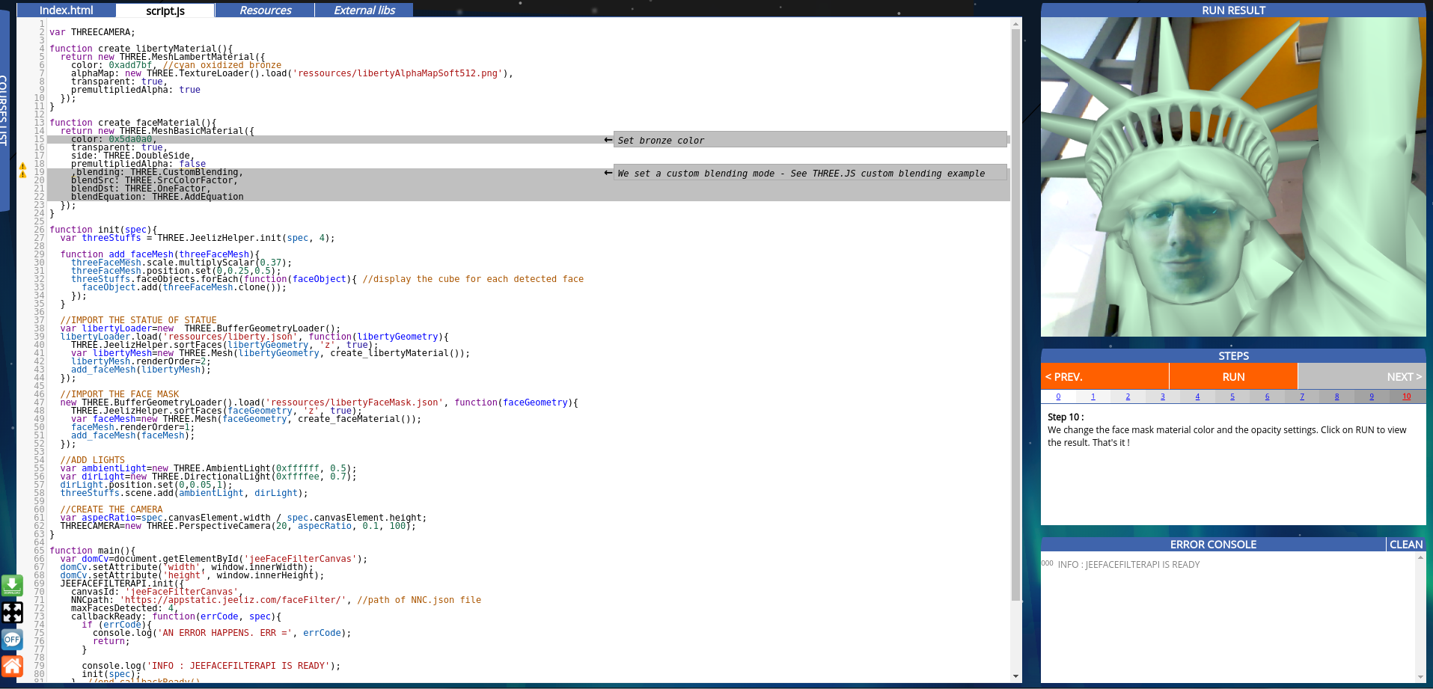Click the warning icon beside line 19

point(22,174)
